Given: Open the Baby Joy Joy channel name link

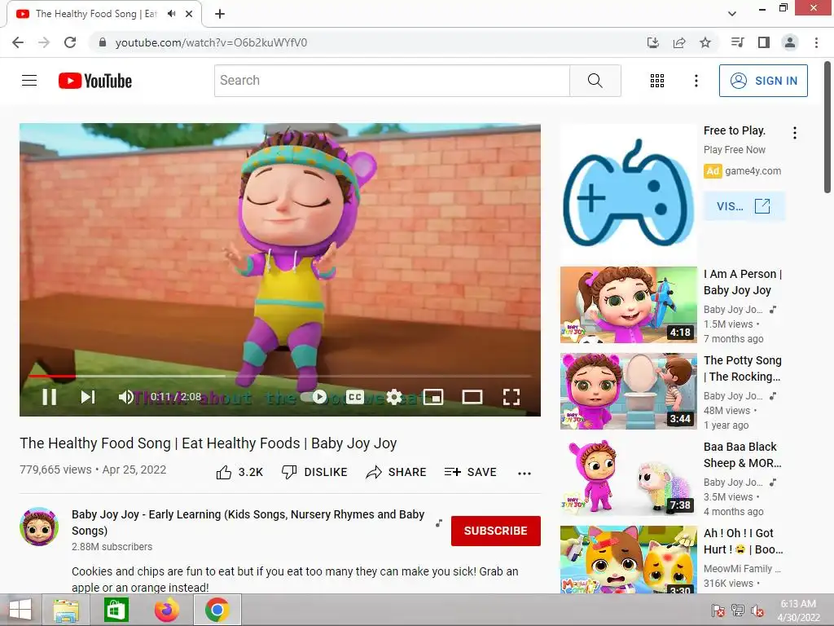Looking at the screenshot, I should pyautogui.click(x=248, y=522).
